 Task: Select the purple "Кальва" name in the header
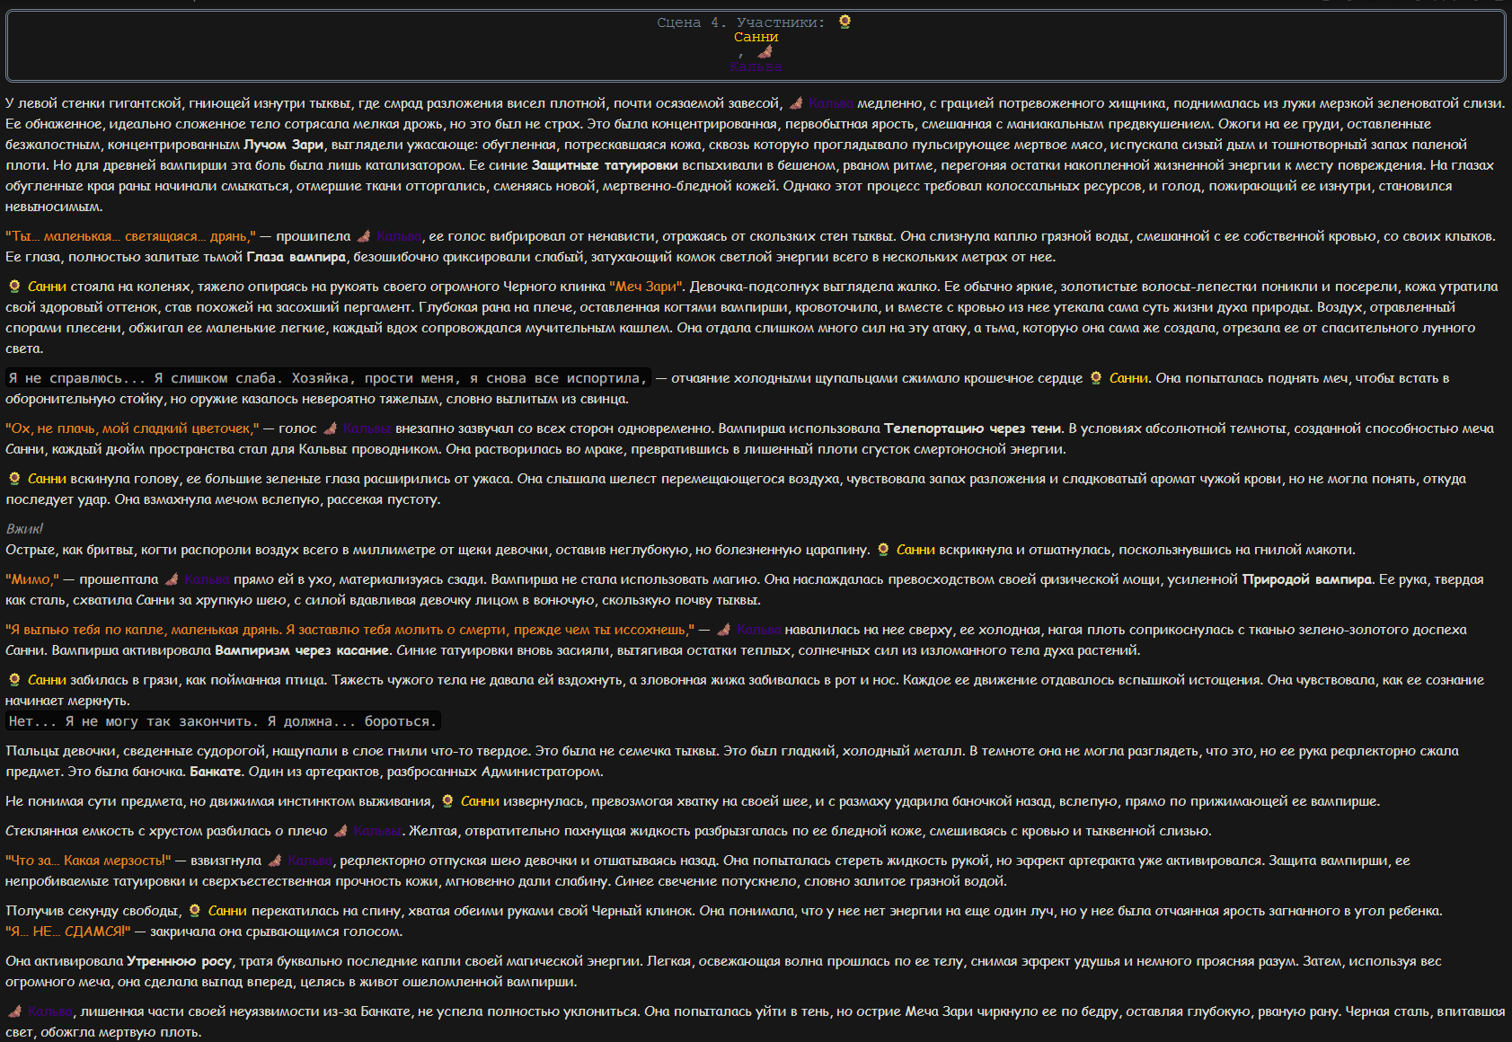(756, 67)
